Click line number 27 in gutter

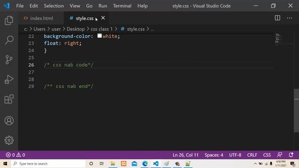[x=31, y=72]
